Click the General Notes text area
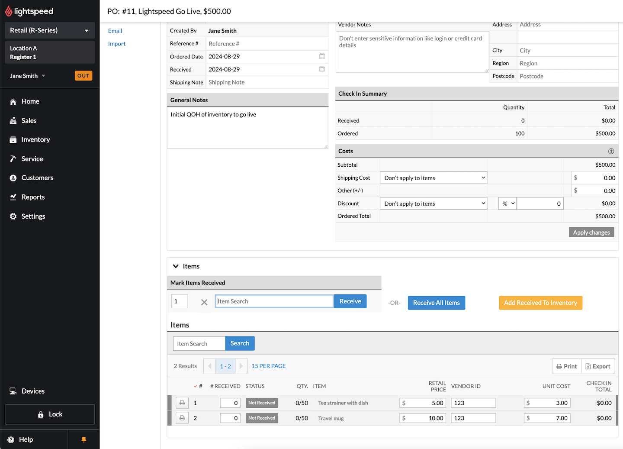The height and width of the screenshot is (449, 623). coord(247,128)
